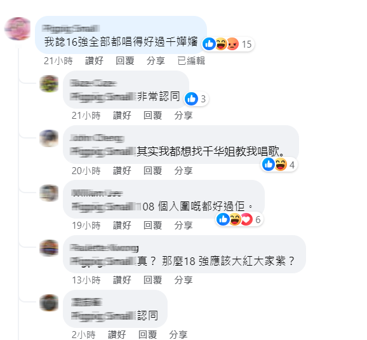The width and height of the screenshot is (367, 340).
Task: Open the avatar beside the 非常認同 reply
Action: tap(49, 84)
